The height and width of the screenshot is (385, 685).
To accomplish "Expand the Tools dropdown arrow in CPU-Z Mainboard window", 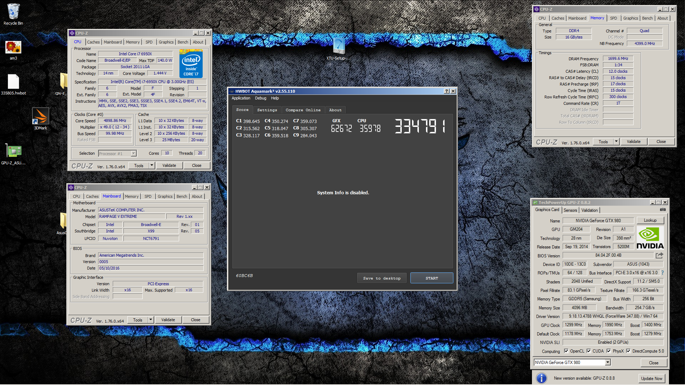I will [x=151, y=320].
